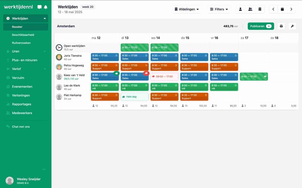Screen dimensions: 302x188
Task: Click the print schedule icon
Action: (x=281, y=26)
